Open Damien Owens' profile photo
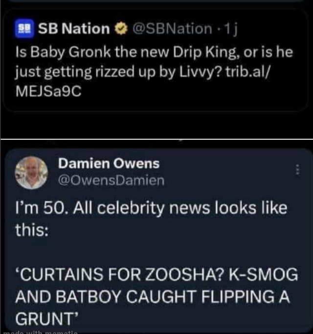The width and height of the screenshot is (313, 334). pos(31,172)
